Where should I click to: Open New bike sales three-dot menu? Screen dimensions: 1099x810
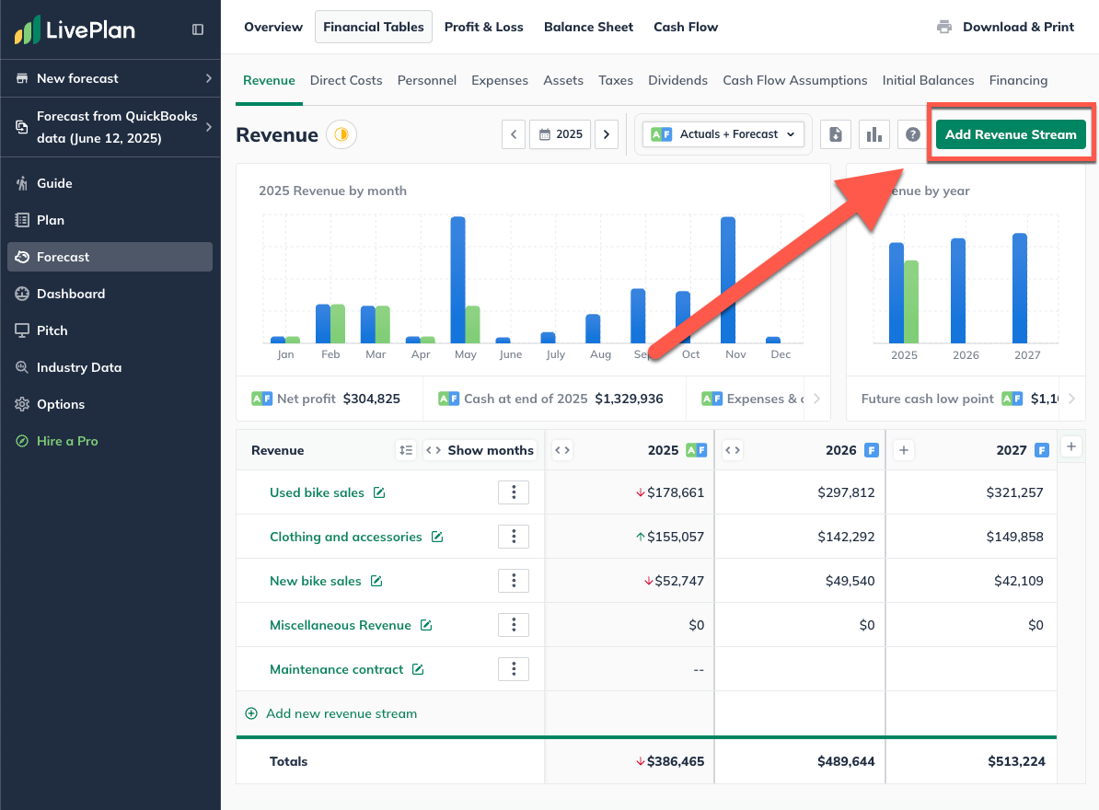514,580
